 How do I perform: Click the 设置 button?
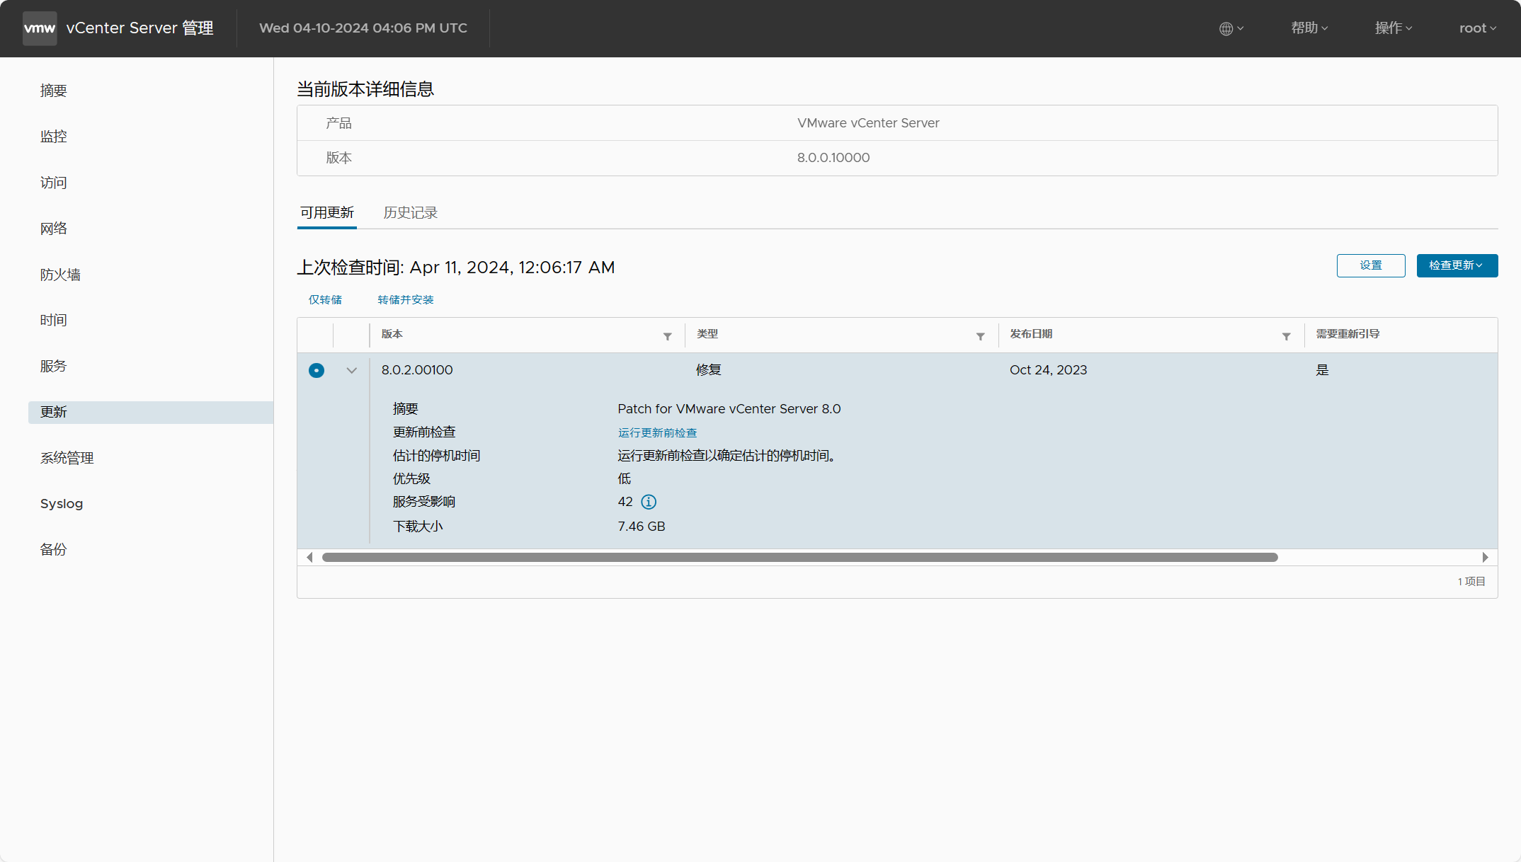click(1371, 265)
